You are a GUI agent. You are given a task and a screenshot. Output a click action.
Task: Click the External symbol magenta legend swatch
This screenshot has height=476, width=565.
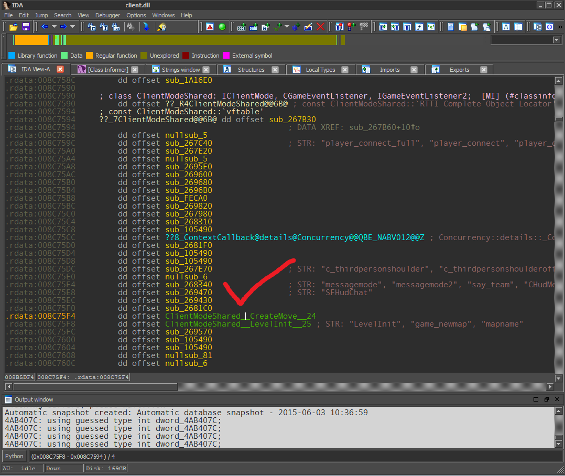point(226,55)
